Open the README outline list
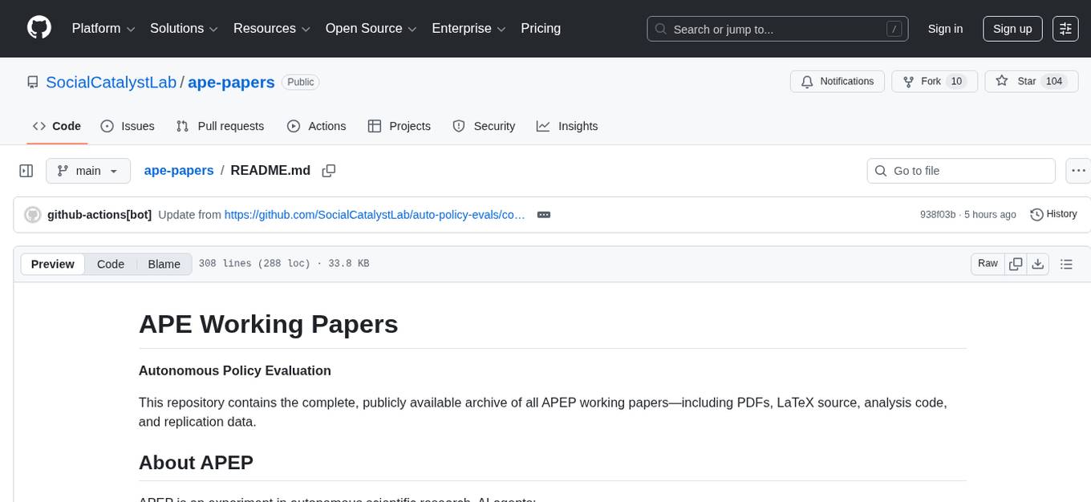 tap(1067, 263)
